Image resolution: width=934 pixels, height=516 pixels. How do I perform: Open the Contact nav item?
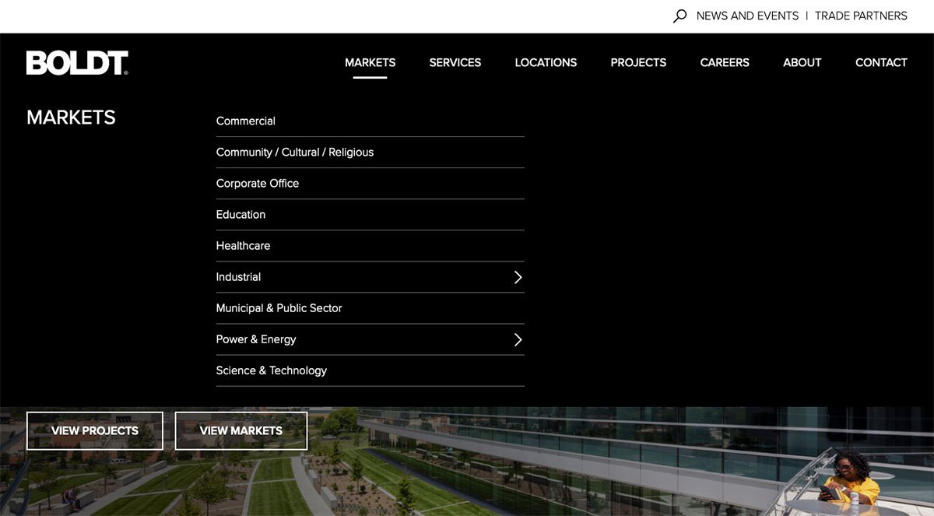tap(881, 62)
